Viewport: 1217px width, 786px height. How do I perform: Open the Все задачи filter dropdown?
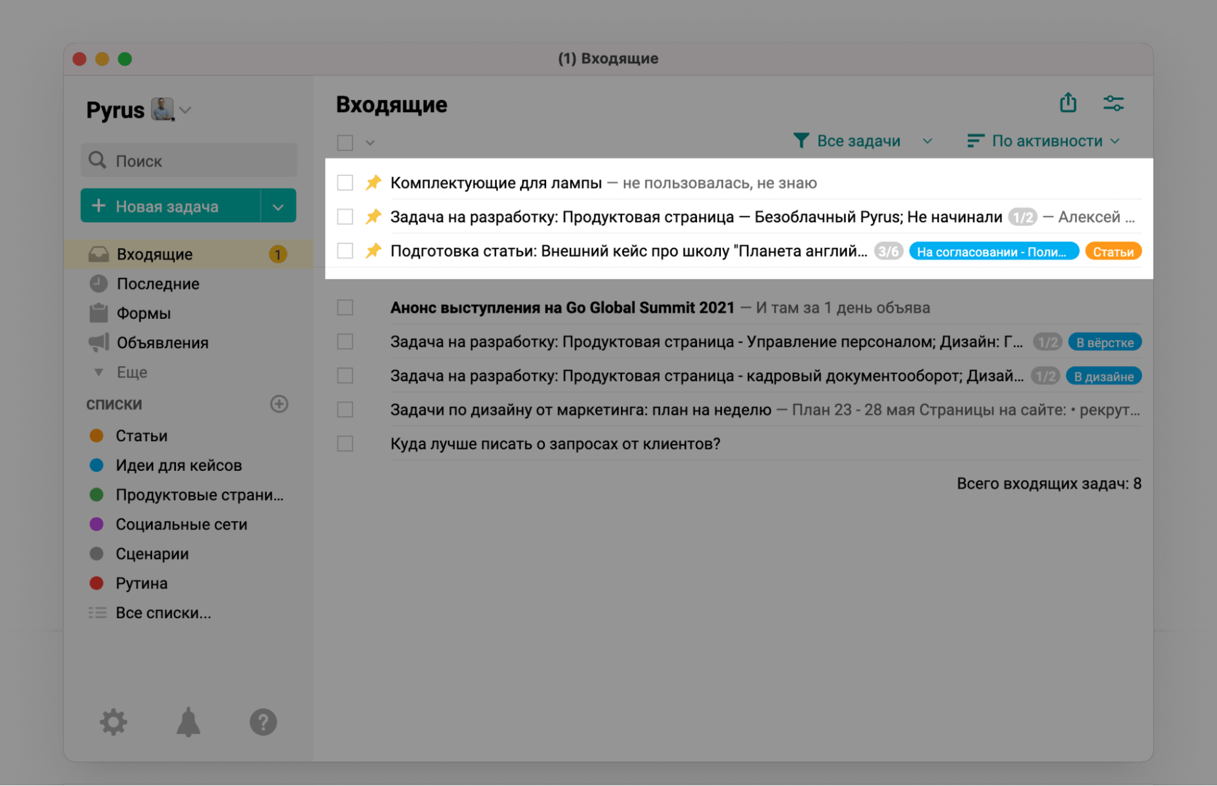[x=863, y=141]
